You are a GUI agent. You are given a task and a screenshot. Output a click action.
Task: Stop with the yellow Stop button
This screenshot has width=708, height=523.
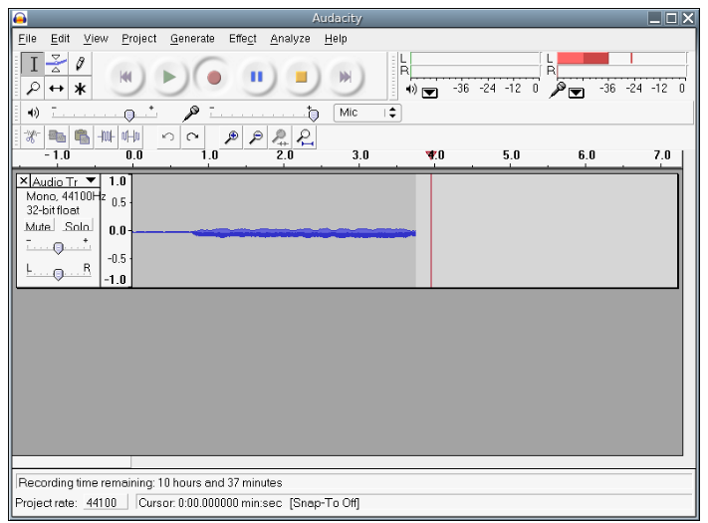coord(301,77)
